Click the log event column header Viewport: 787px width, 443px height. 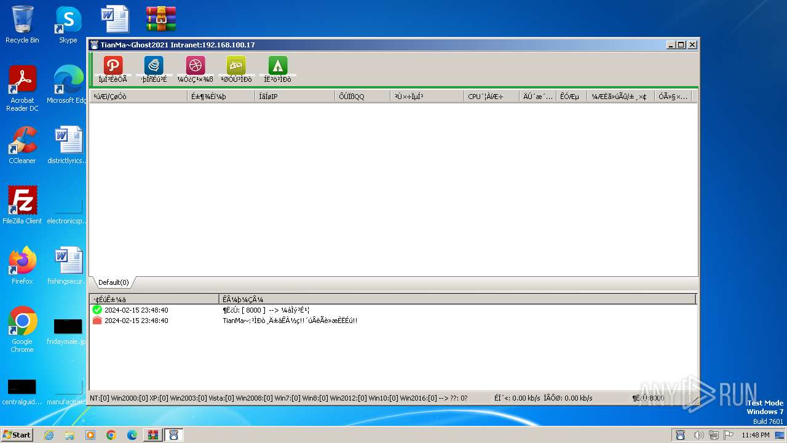click(x=457, y=299)
